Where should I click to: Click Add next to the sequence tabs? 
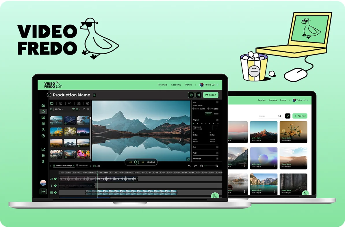pos(97,166)
